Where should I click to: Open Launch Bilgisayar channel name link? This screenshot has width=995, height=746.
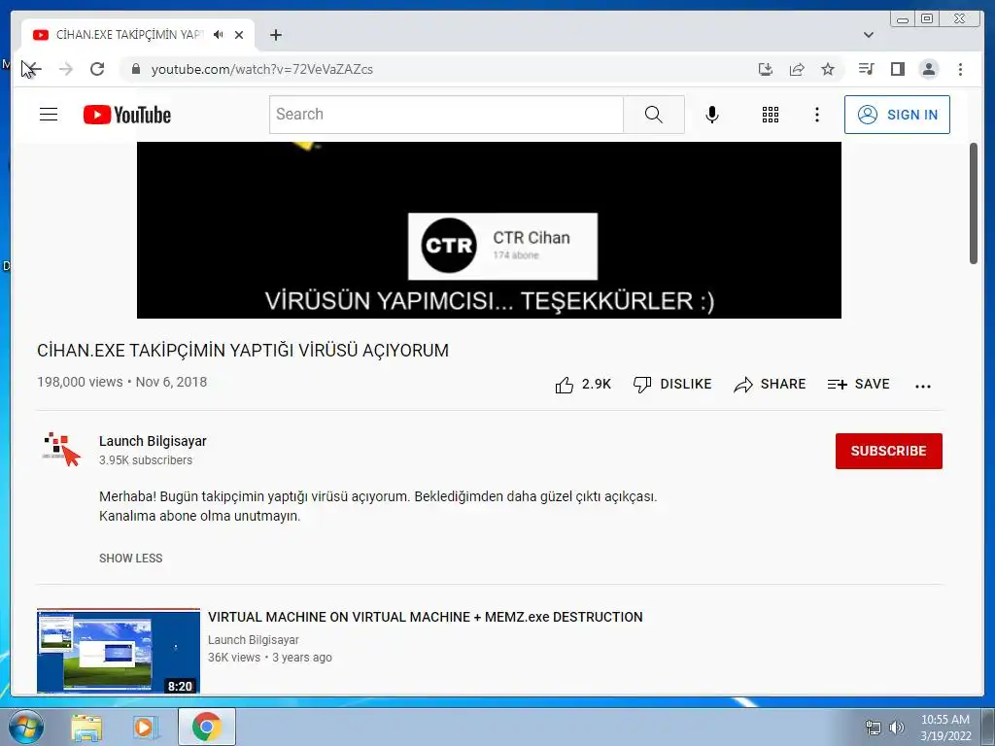pos(153,441)
